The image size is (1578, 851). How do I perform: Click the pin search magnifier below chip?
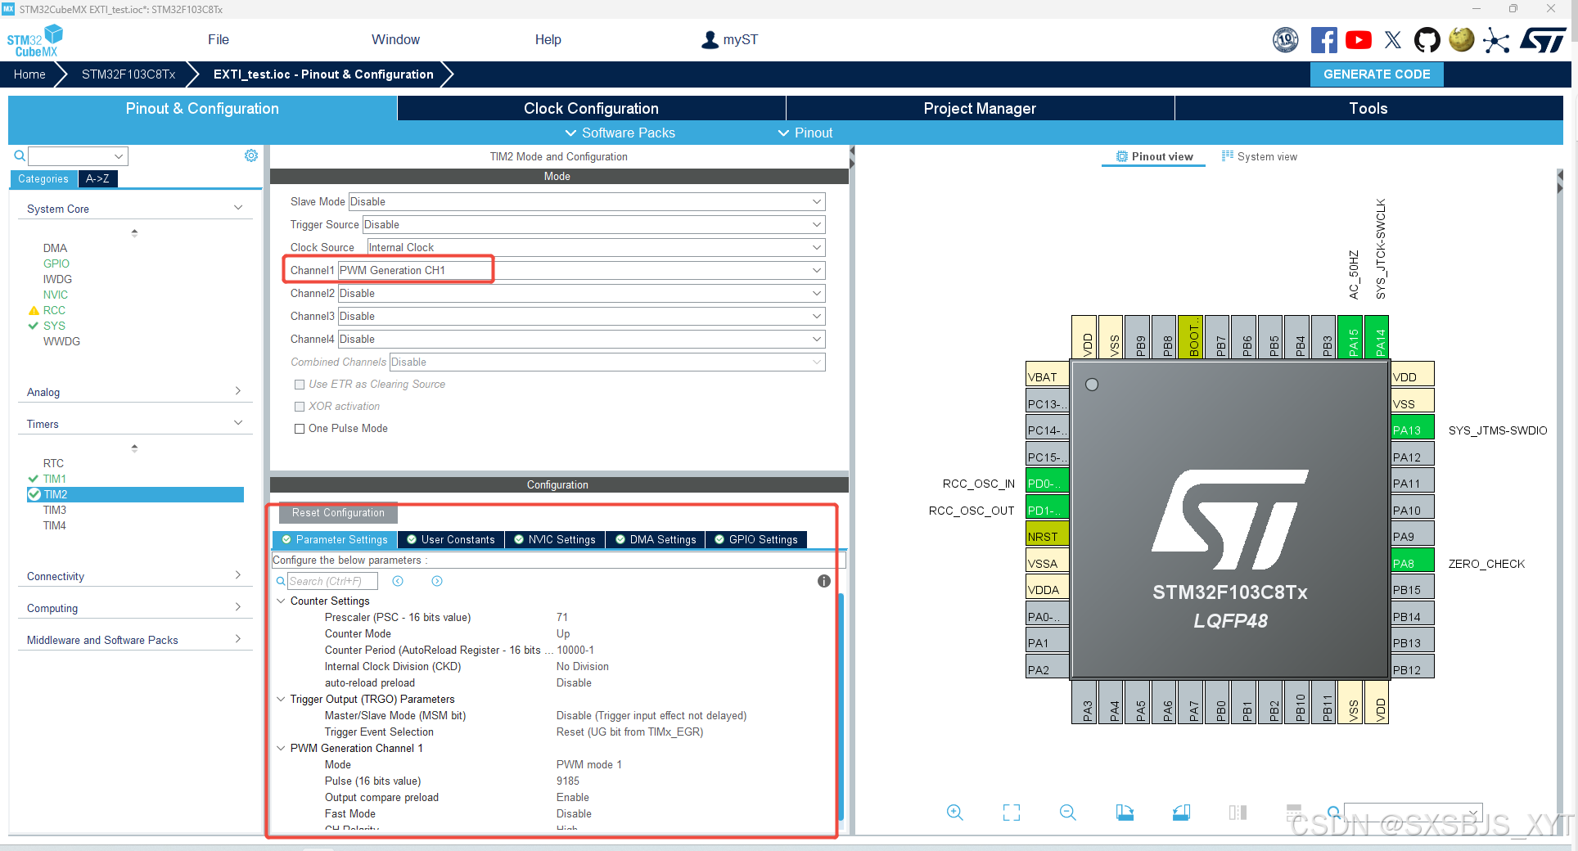point(1334,813)
